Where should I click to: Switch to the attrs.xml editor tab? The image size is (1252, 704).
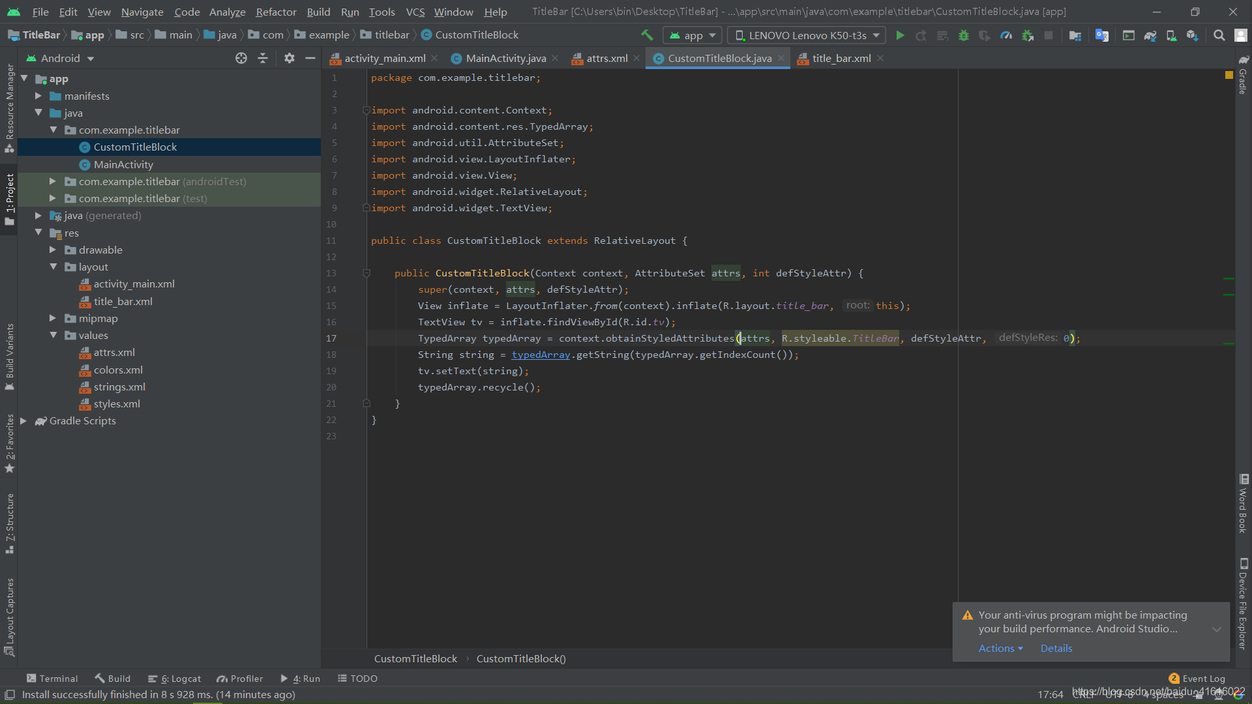[x=606, y=58]
